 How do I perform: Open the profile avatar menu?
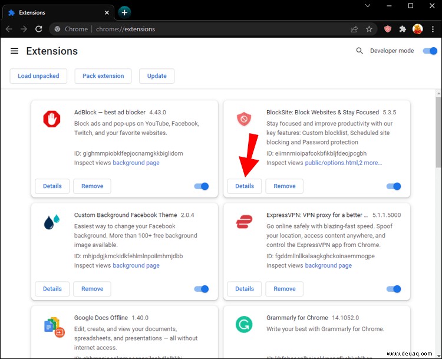(x=417, y=29)
